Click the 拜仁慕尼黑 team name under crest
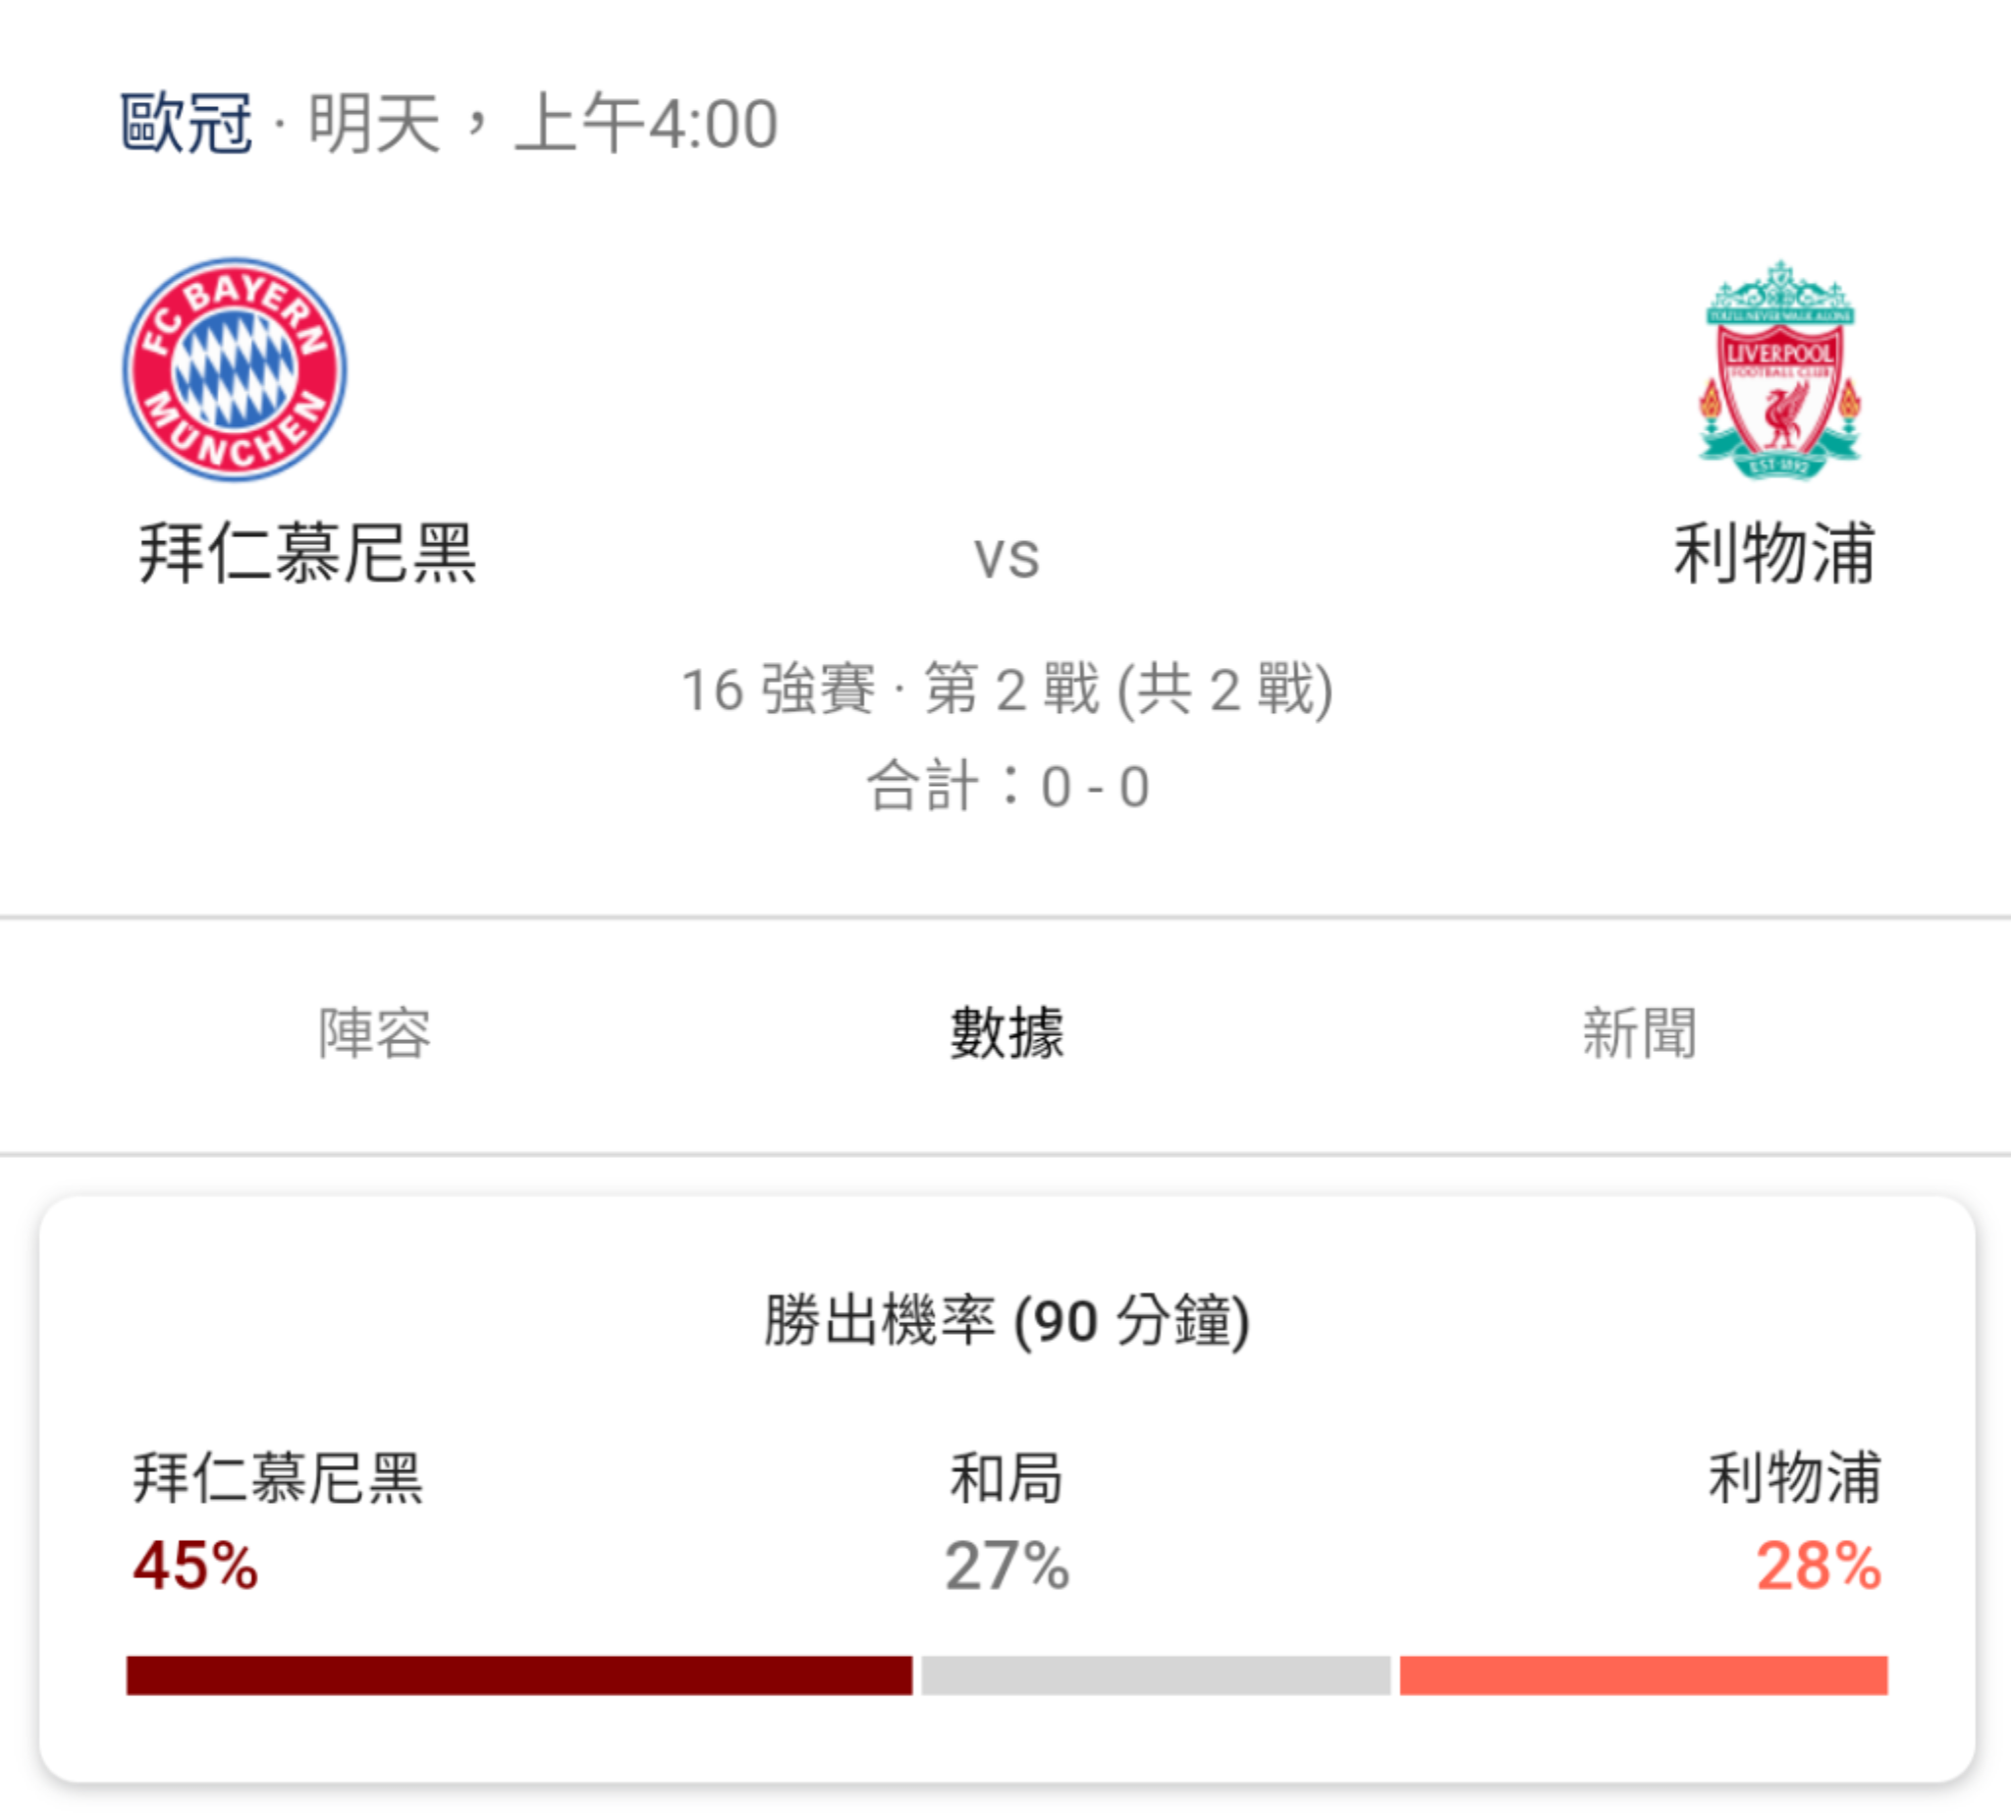Image resolution: width=2011 pixels, height=1819 pixels. (x=307, y=553)
